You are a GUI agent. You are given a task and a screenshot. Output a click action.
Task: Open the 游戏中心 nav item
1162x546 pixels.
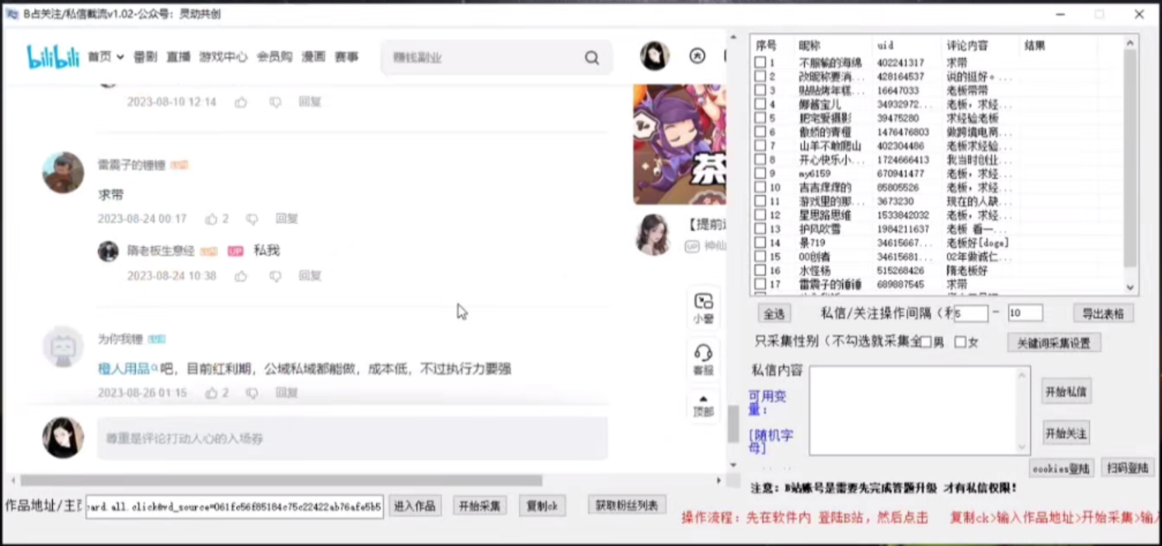(223, 57)
